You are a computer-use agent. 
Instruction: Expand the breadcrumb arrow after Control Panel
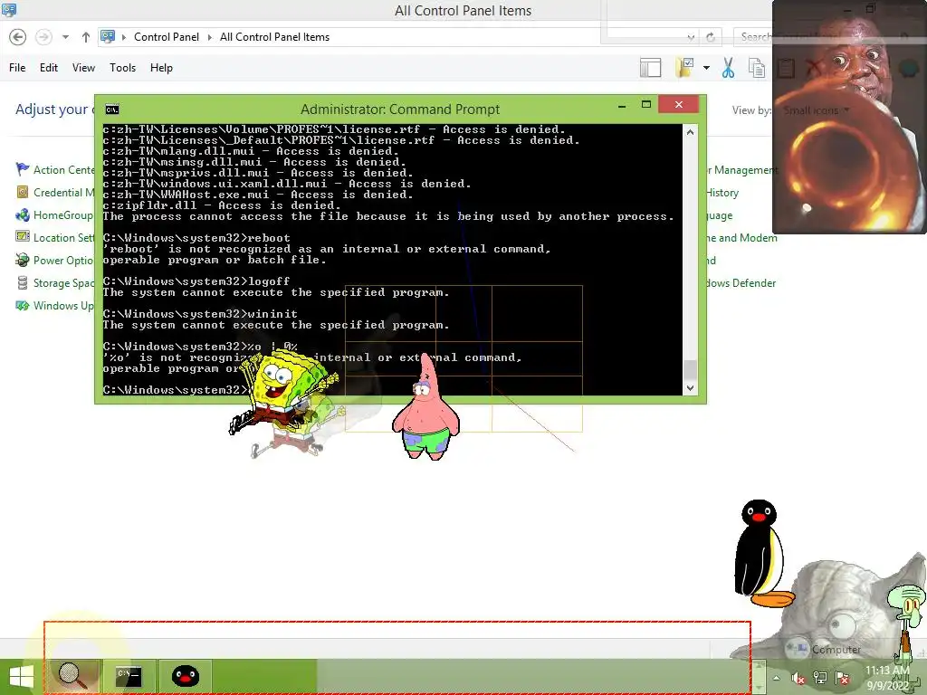point(209,37)
